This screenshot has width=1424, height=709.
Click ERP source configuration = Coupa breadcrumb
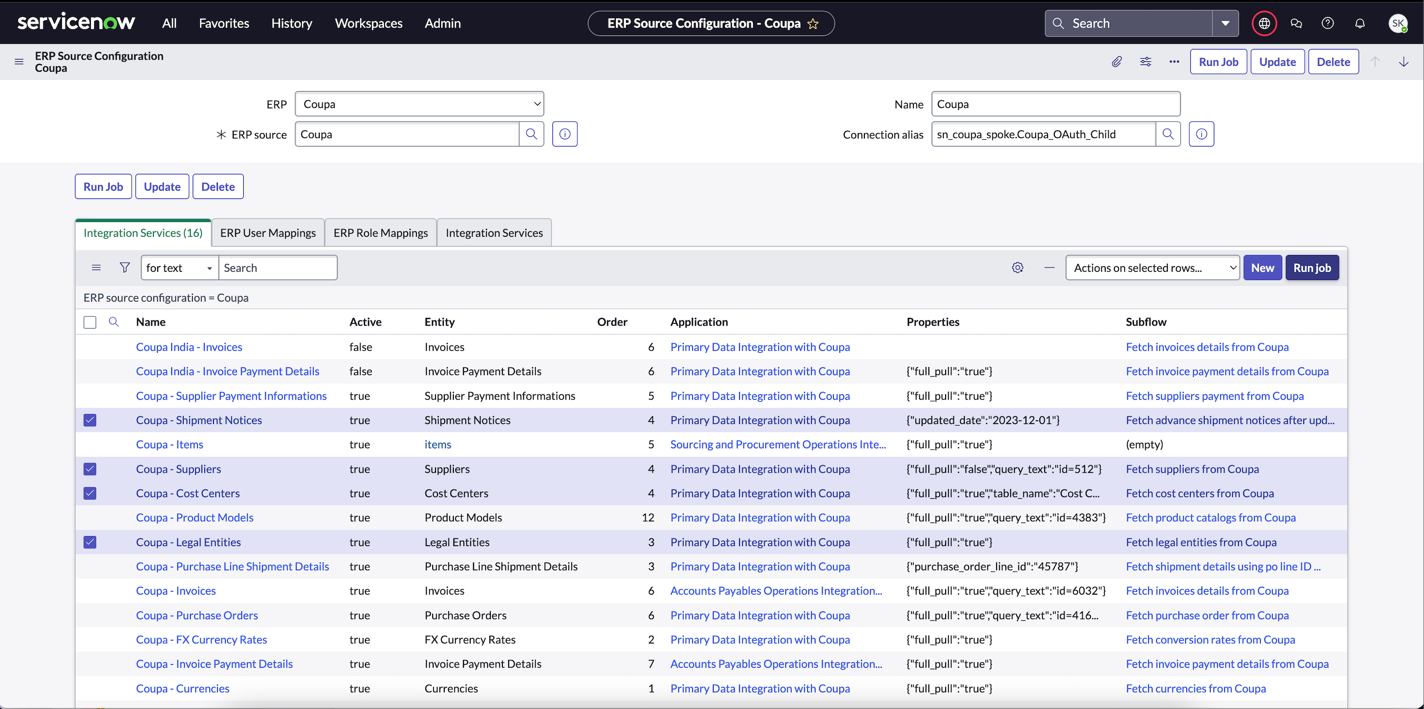click(166, 298)
